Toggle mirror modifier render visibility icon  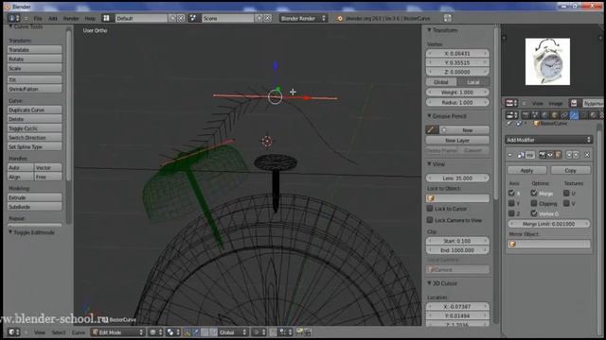pos(543,155)
